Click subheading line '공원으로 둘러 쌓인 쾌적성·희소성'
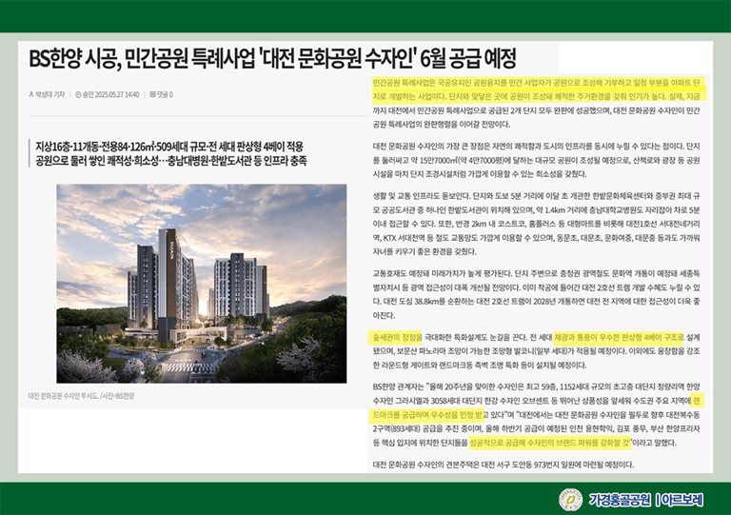731x515 pixels. coord(171,161)
